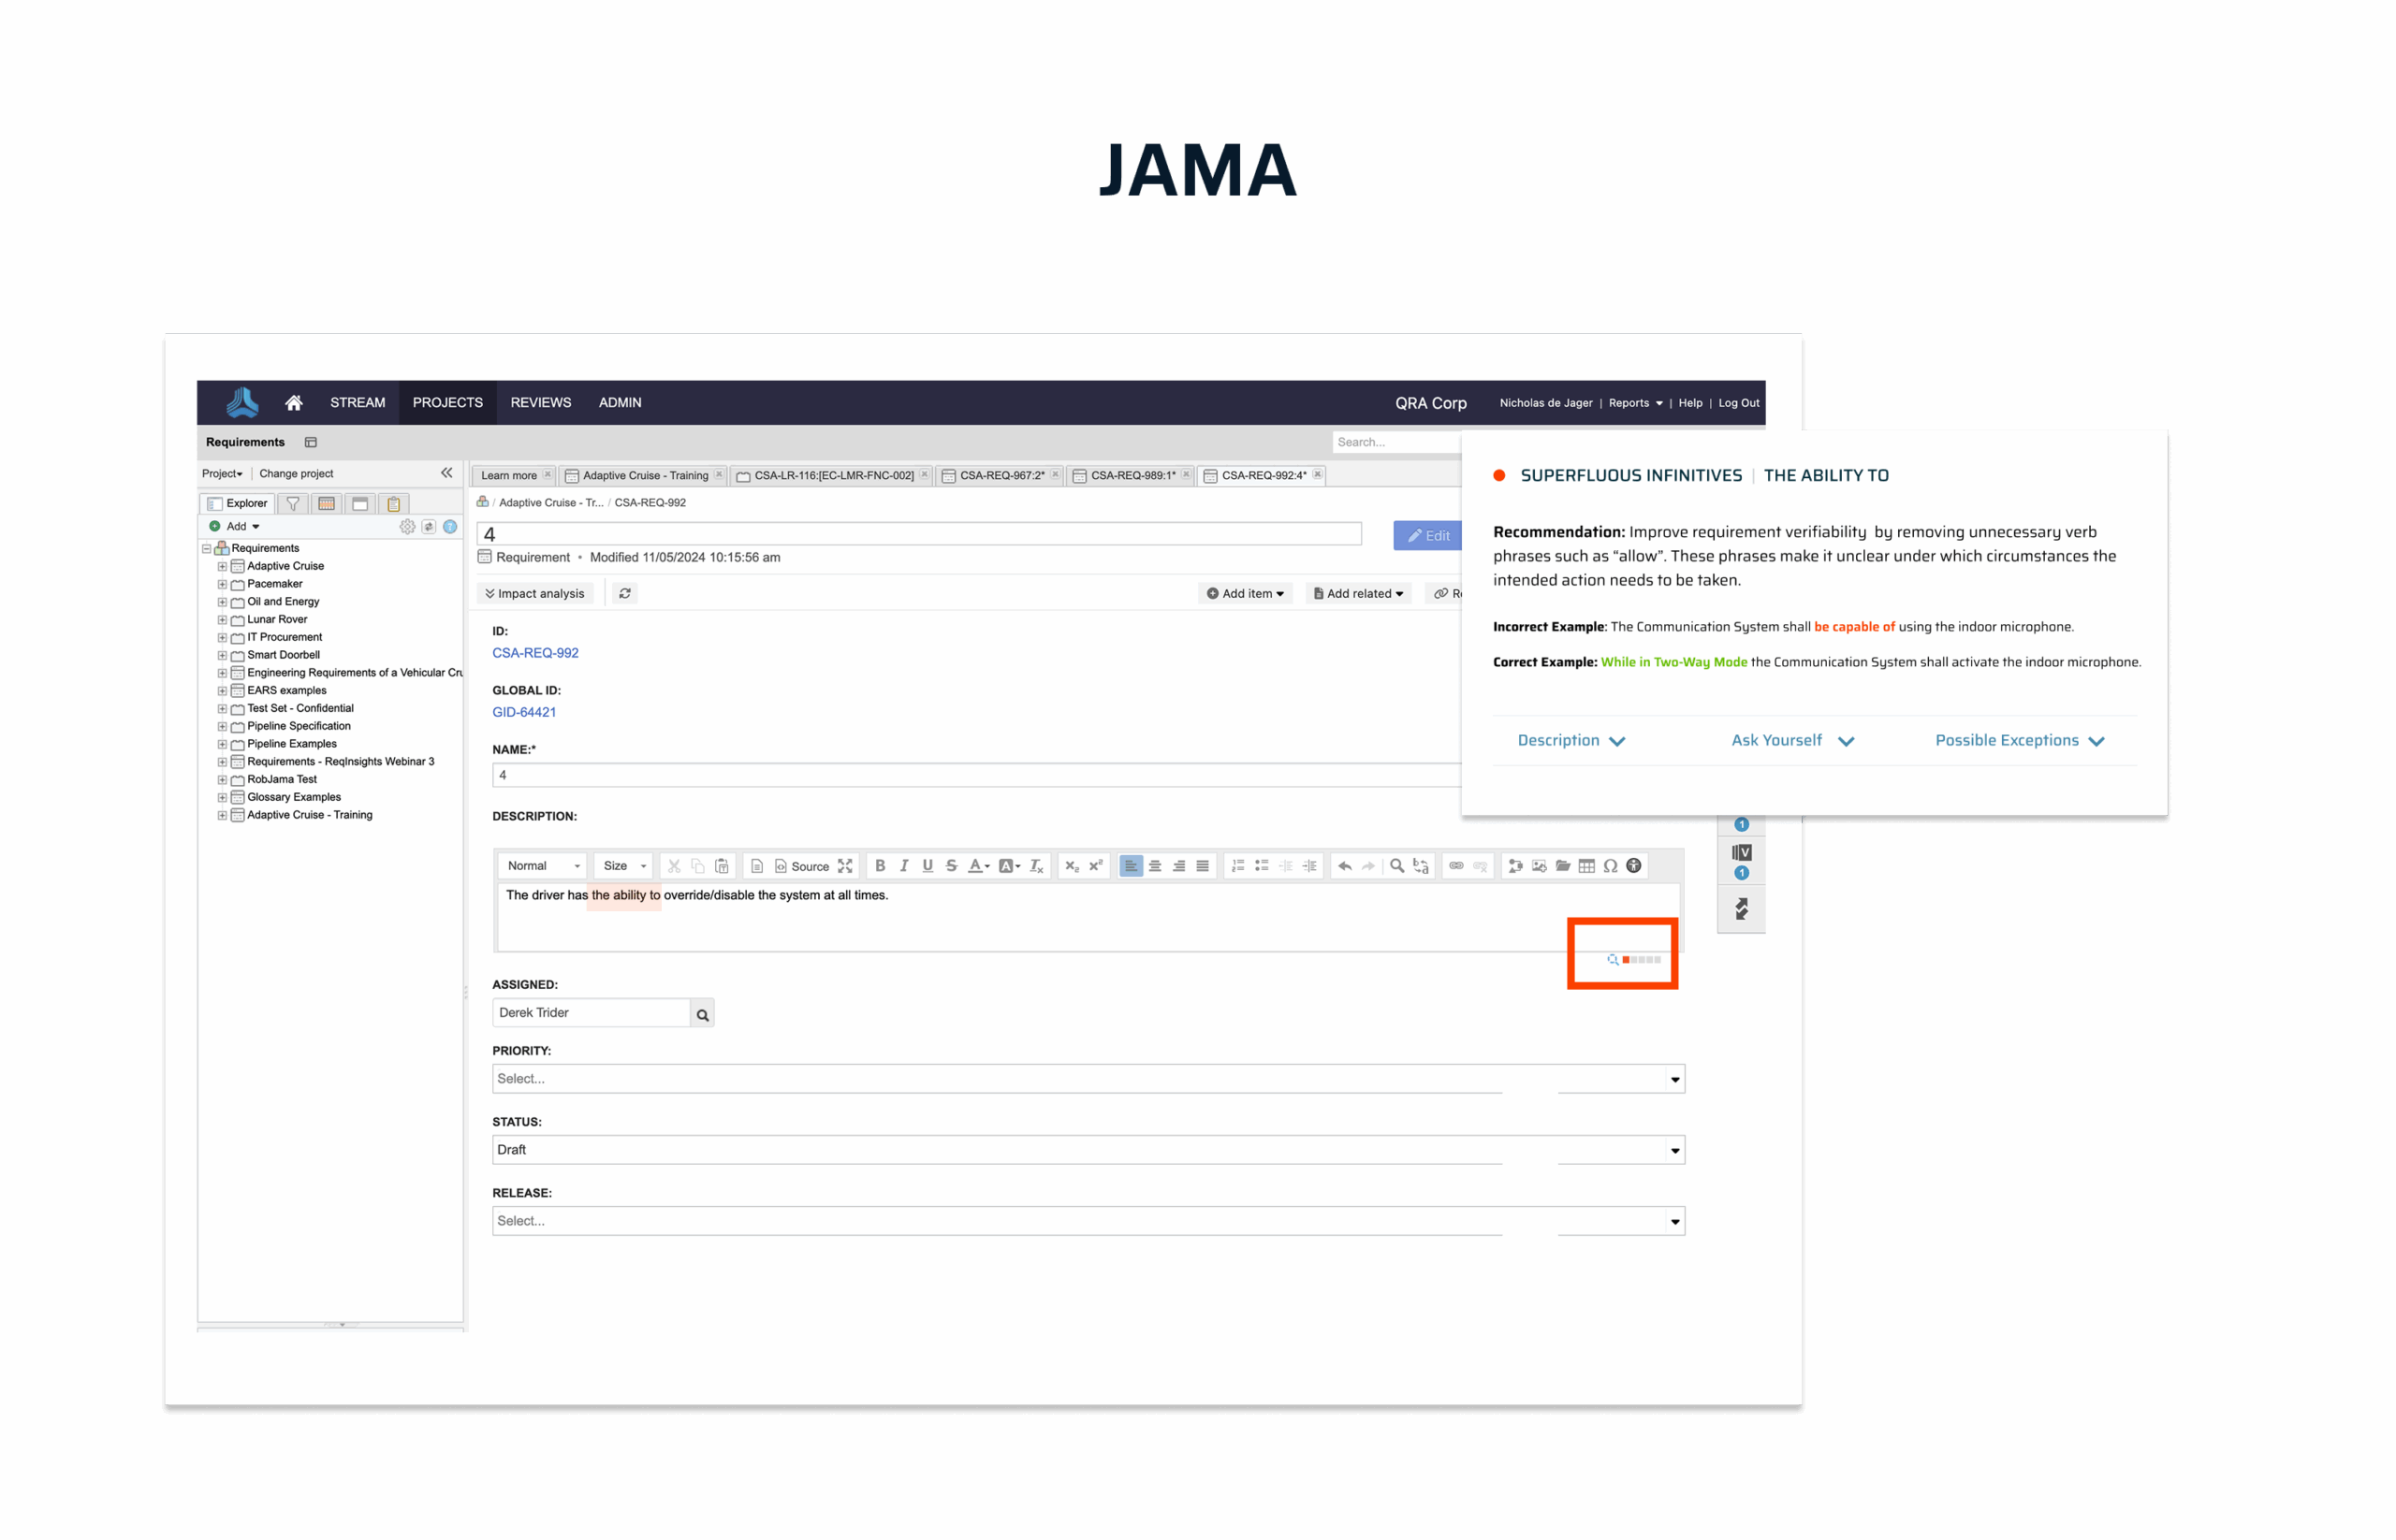Insert a link using the link icon

click(1456, 866)
